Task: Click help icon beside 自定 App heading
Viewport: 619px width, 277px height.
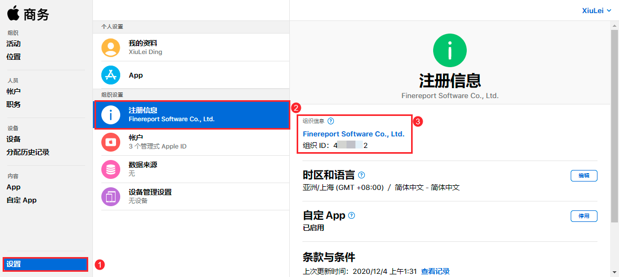Action: tap(351, 216)
